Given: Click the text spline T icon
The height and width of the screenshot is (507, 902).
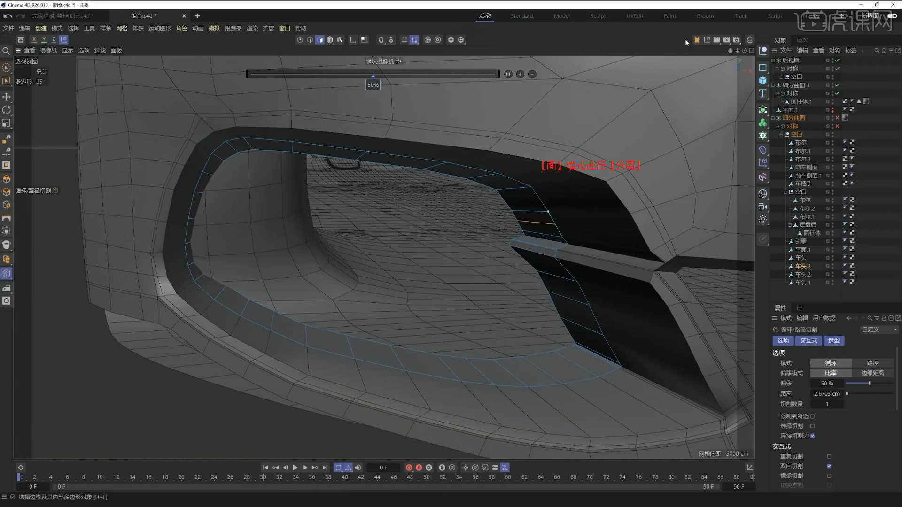Looking at the screenshot, I should pyautogui.click(x=763, y=93).
